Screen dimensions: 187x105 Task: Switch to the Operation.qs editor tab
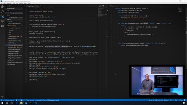(115, 6)
